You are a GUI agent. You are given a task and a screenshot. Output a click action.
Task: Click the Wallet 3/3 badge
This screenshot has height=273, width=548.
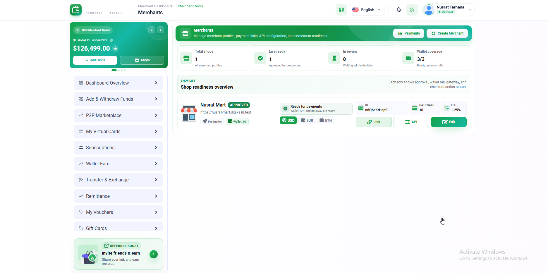tap(237, 121)
